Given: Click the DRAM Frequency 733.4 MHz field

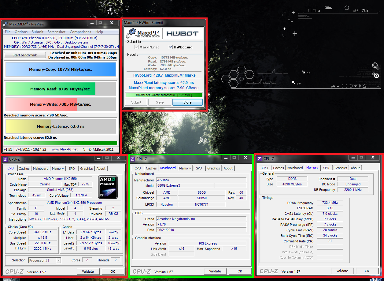Looking at the screenshot, I should point(330,203).
